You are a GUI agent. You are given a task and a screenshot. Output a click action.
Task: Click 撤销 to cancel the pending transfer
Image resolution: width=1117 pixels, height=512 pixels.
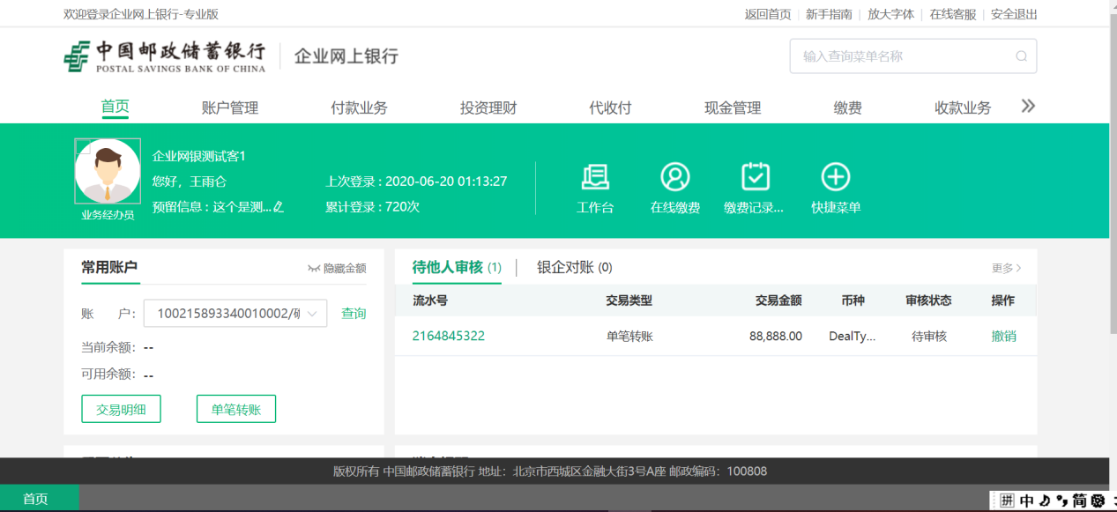pyautogui.click(x=1005, y=336)
